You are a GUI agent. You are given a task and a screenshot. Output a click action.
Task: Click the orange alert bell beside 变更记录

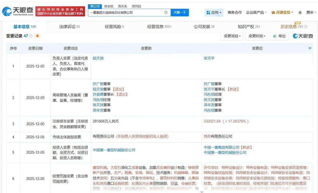pos(37,36)
